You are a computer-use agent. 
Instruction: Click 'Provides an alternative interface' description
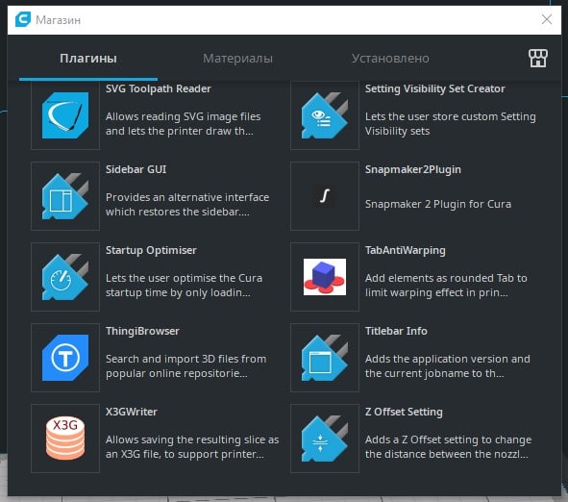coord(187,205)
